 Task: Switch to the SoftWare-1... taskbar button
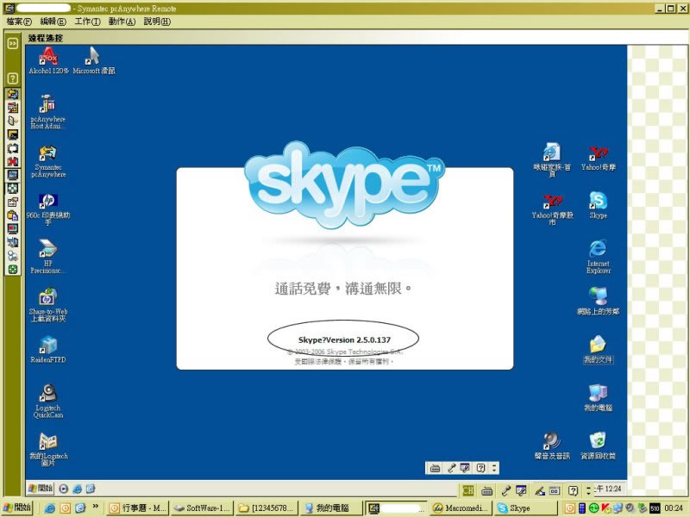202,508
